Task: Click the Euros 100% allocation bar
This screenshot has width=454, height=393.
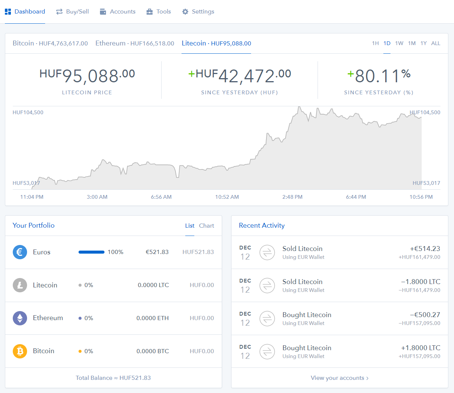Action: 91,252
